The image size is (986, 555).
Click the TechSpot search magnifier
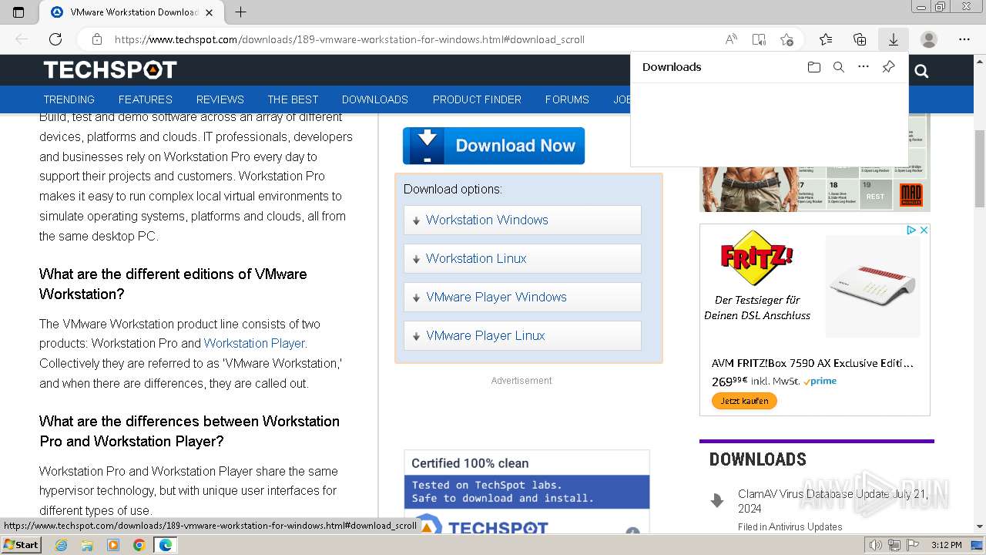[921, 72]
